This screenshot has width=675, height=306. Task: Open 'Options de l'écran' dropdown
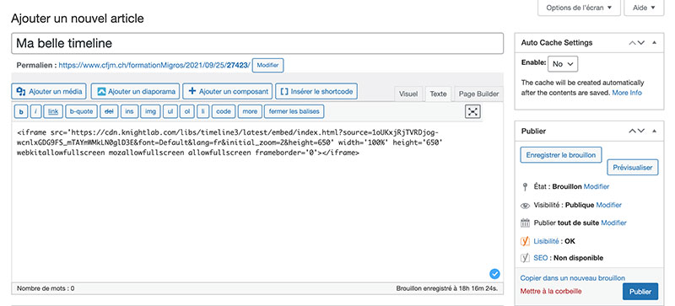[579, 8]
